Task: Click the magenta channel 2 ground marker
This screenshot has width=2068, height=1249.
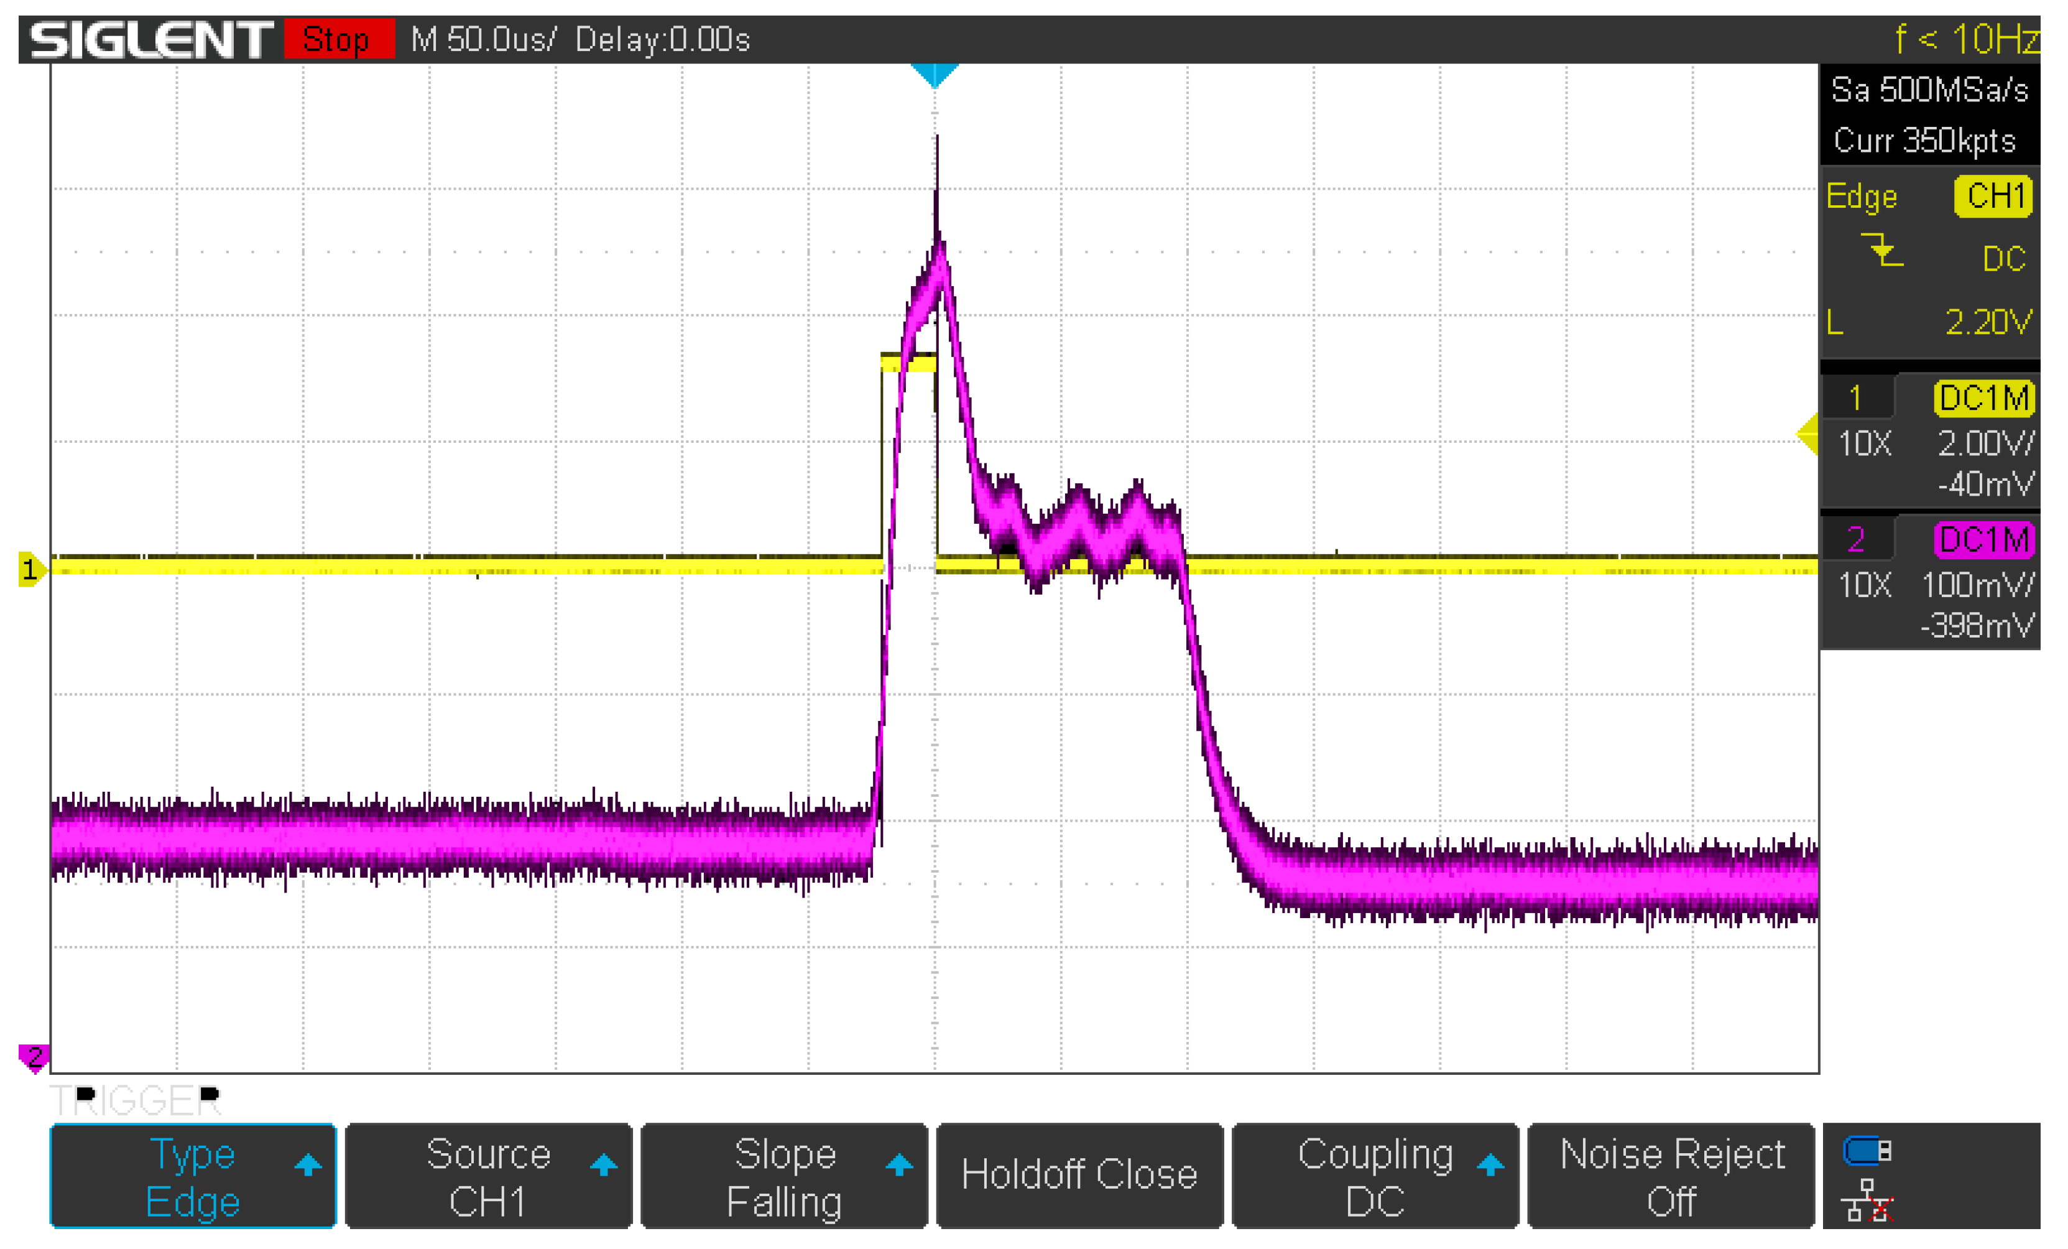Action: (x=34, y=1056)
